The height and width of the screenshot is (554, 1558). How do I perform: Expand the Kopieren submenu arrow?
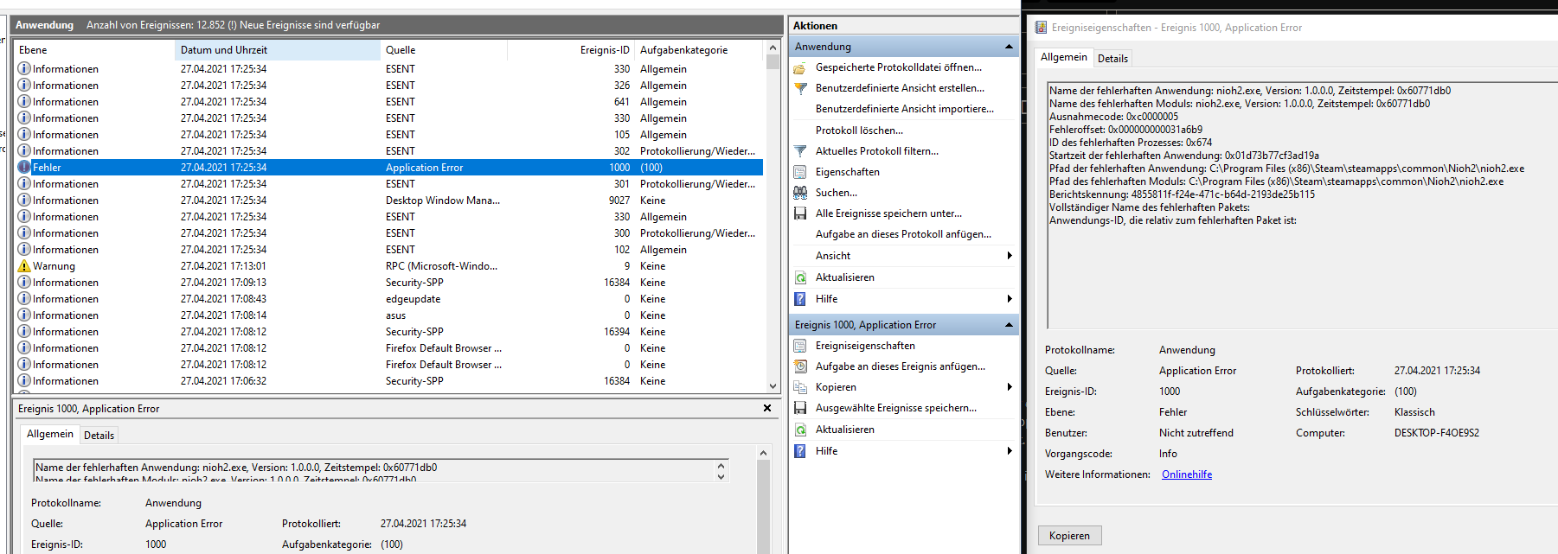click(x=1010, y=387)
